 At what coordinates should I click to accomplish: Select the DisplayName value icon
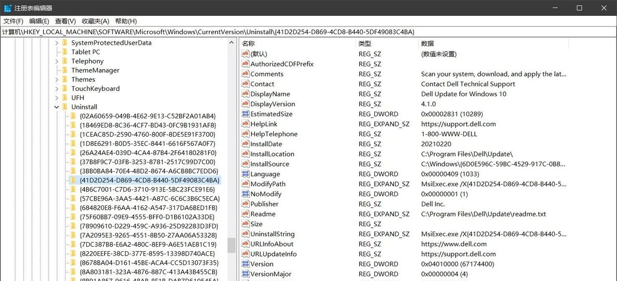click(245, 94)
